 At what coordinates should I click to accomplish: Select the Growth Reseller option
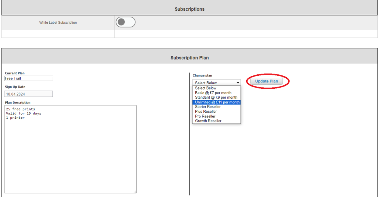click(208, 121)
